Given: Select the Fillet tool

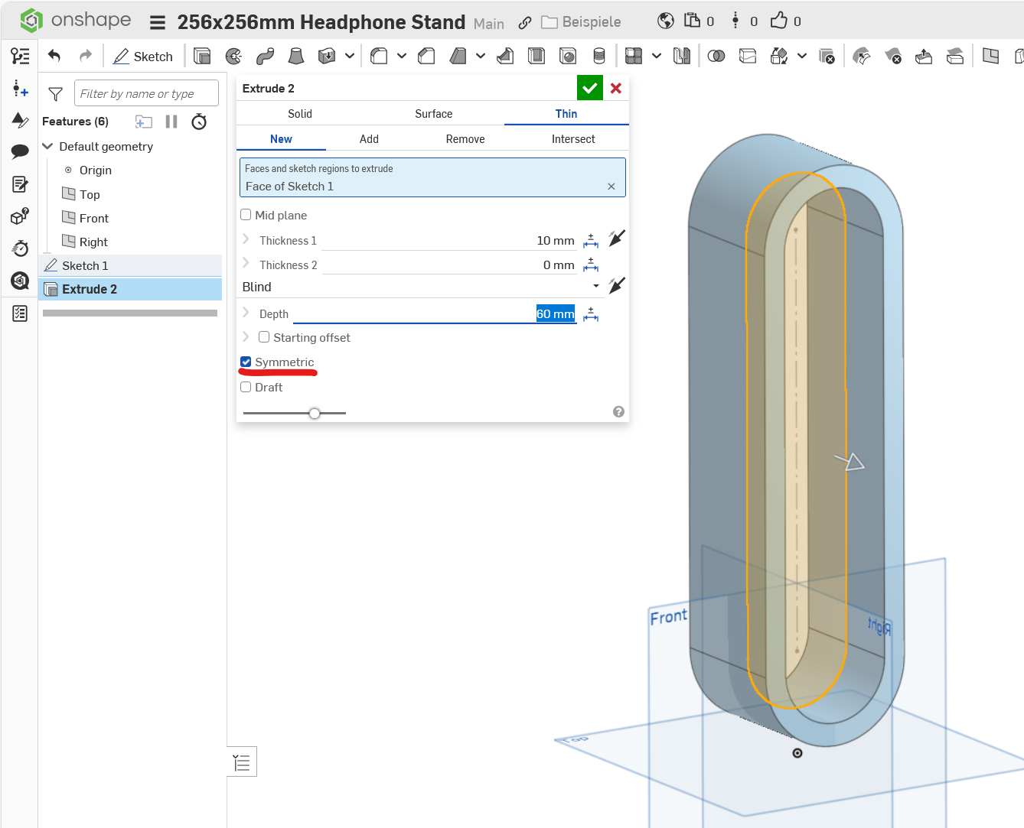Looking at the screenshot, I should pos(379,56).
